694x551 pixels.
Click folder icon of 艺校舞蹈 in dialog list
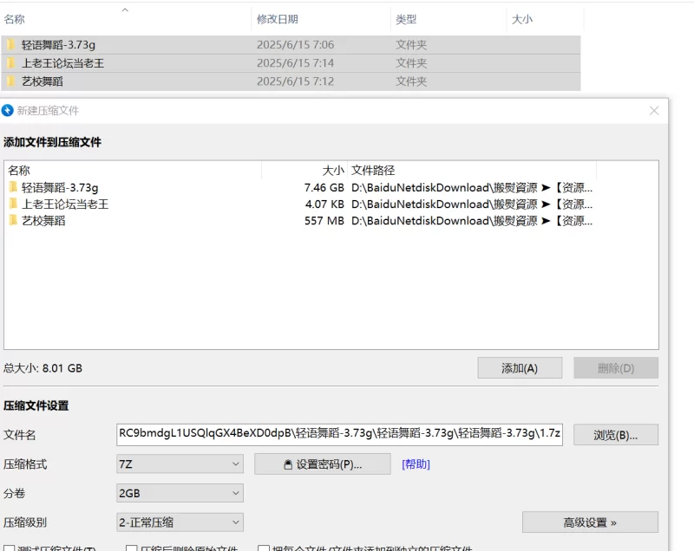coord(13,220)
